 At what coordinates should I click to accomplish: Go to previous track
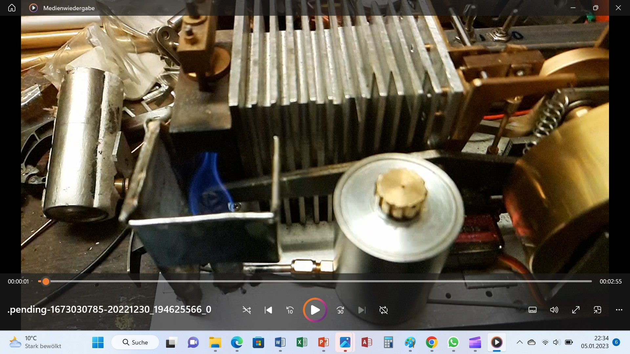[x=268, y=310]
